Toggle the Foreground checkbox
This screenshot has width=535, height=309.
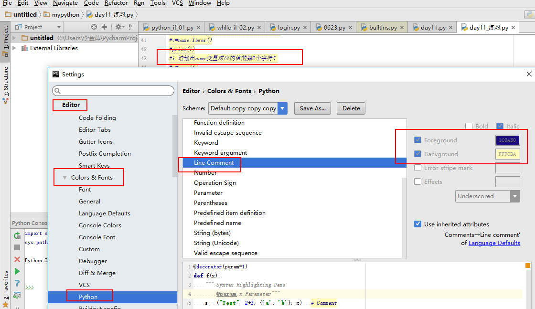[417, 140]
